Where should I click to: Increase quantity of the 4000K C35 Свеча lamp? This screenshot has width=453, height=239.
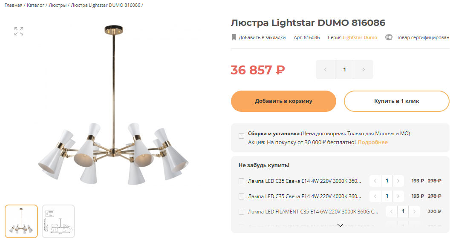point(398,196)
